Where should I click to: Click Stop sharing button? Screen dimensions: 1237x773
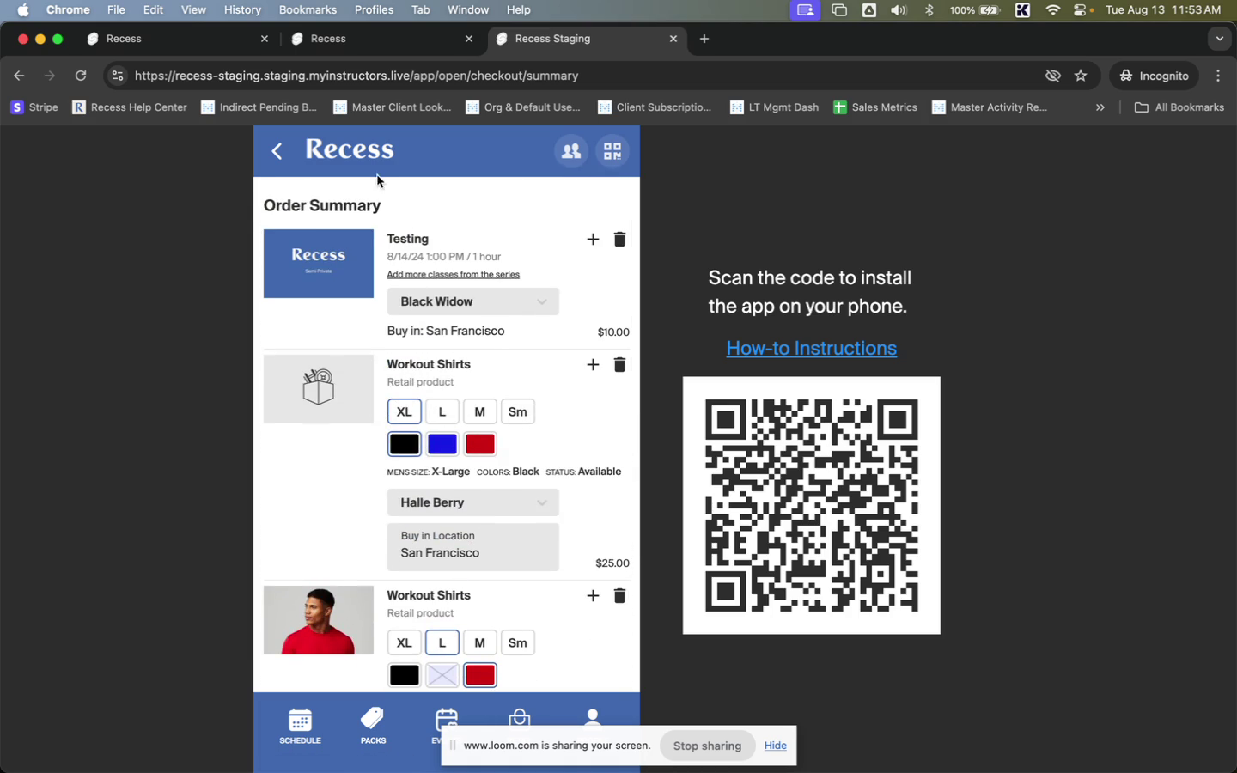coord(707,746)
